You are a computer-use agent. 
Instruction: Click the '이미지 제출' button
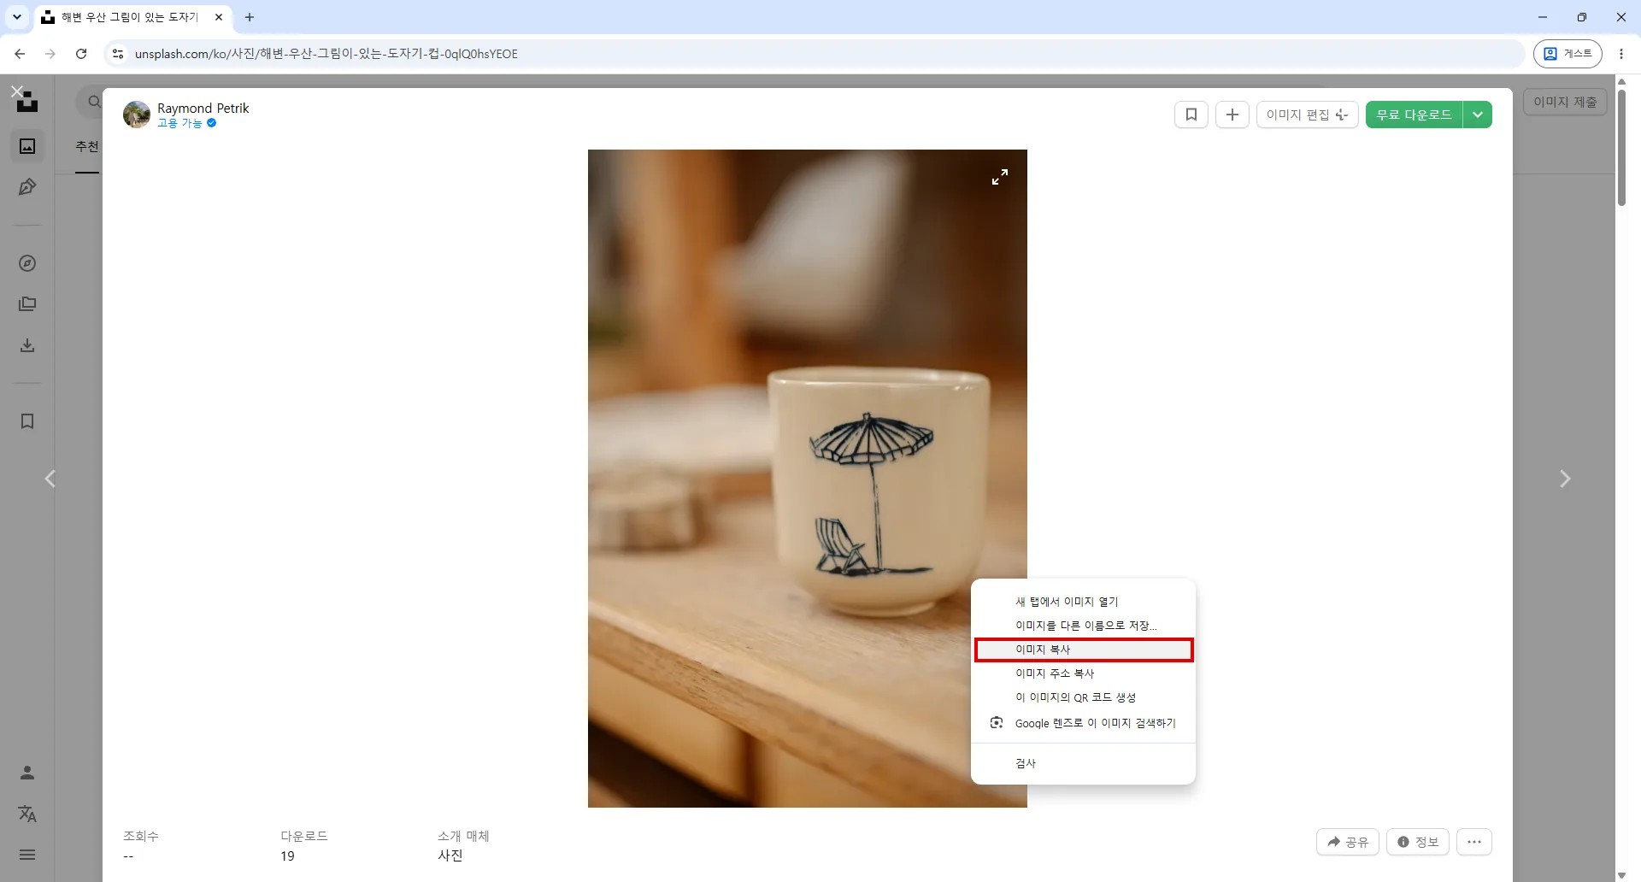click(x=1565, y=102)
